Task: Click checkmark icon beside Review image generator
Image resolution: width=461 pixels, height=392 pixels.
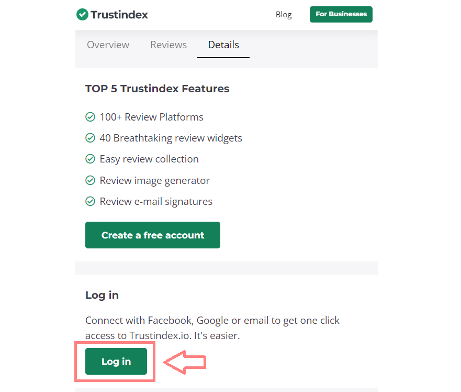Action: pos(90,180)
